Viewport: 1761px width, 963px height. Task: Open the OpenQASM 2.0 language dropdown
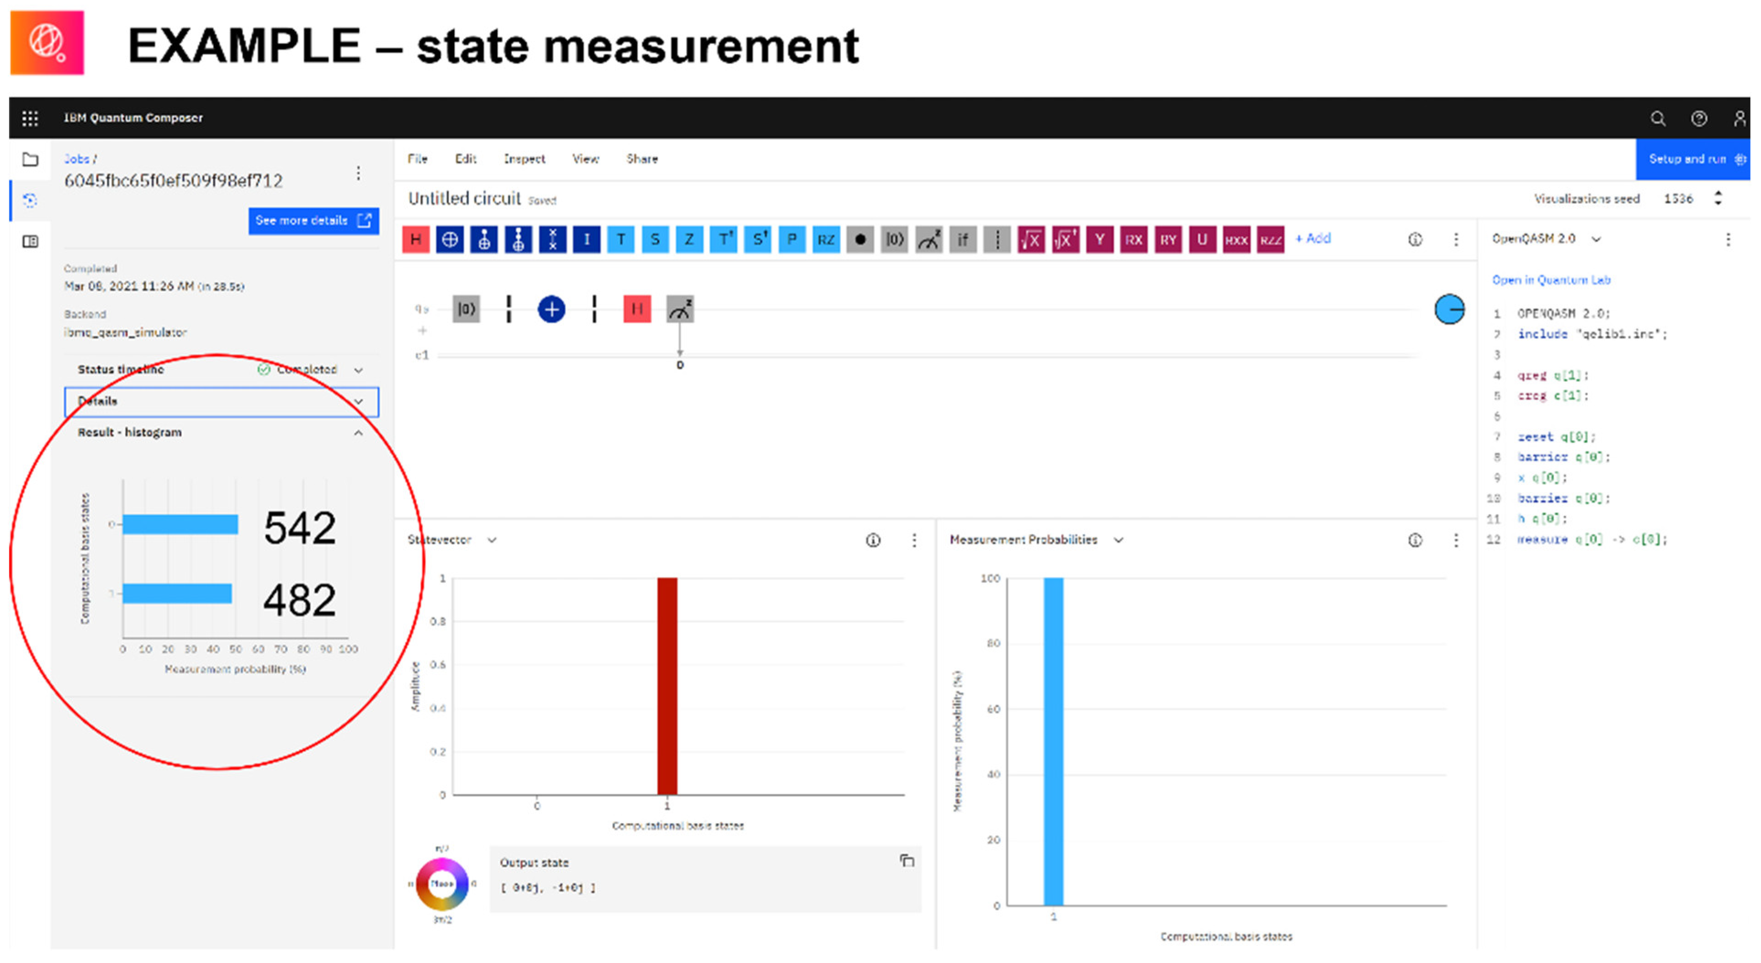[x=1596, y=239]
